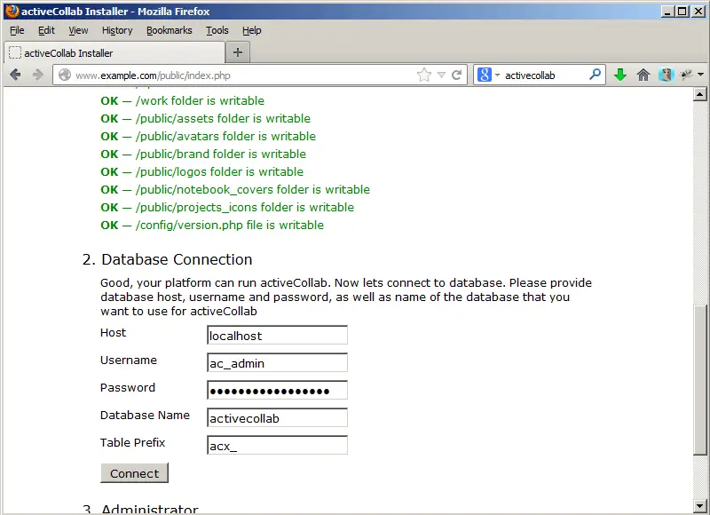The image size is (710, 515).
Task: Click the address bar URL
Action: (153, 75)
